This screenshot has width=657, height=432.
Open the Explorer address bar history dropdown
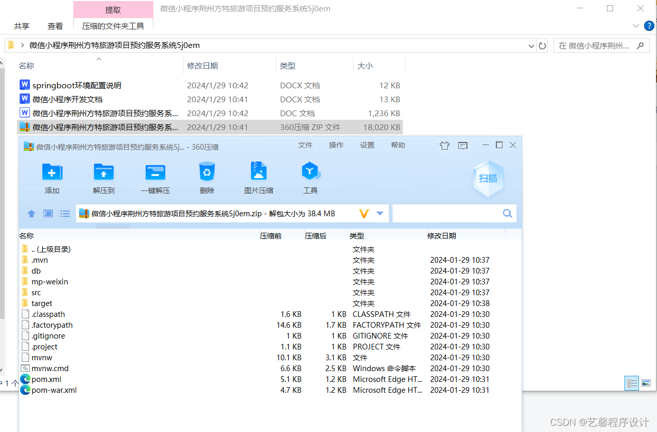tap(531, 46)
